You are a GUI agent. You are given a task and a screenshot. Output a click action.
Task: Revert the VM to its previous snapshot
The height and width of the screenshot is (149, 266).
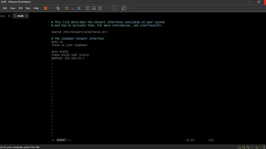[73, 8]
